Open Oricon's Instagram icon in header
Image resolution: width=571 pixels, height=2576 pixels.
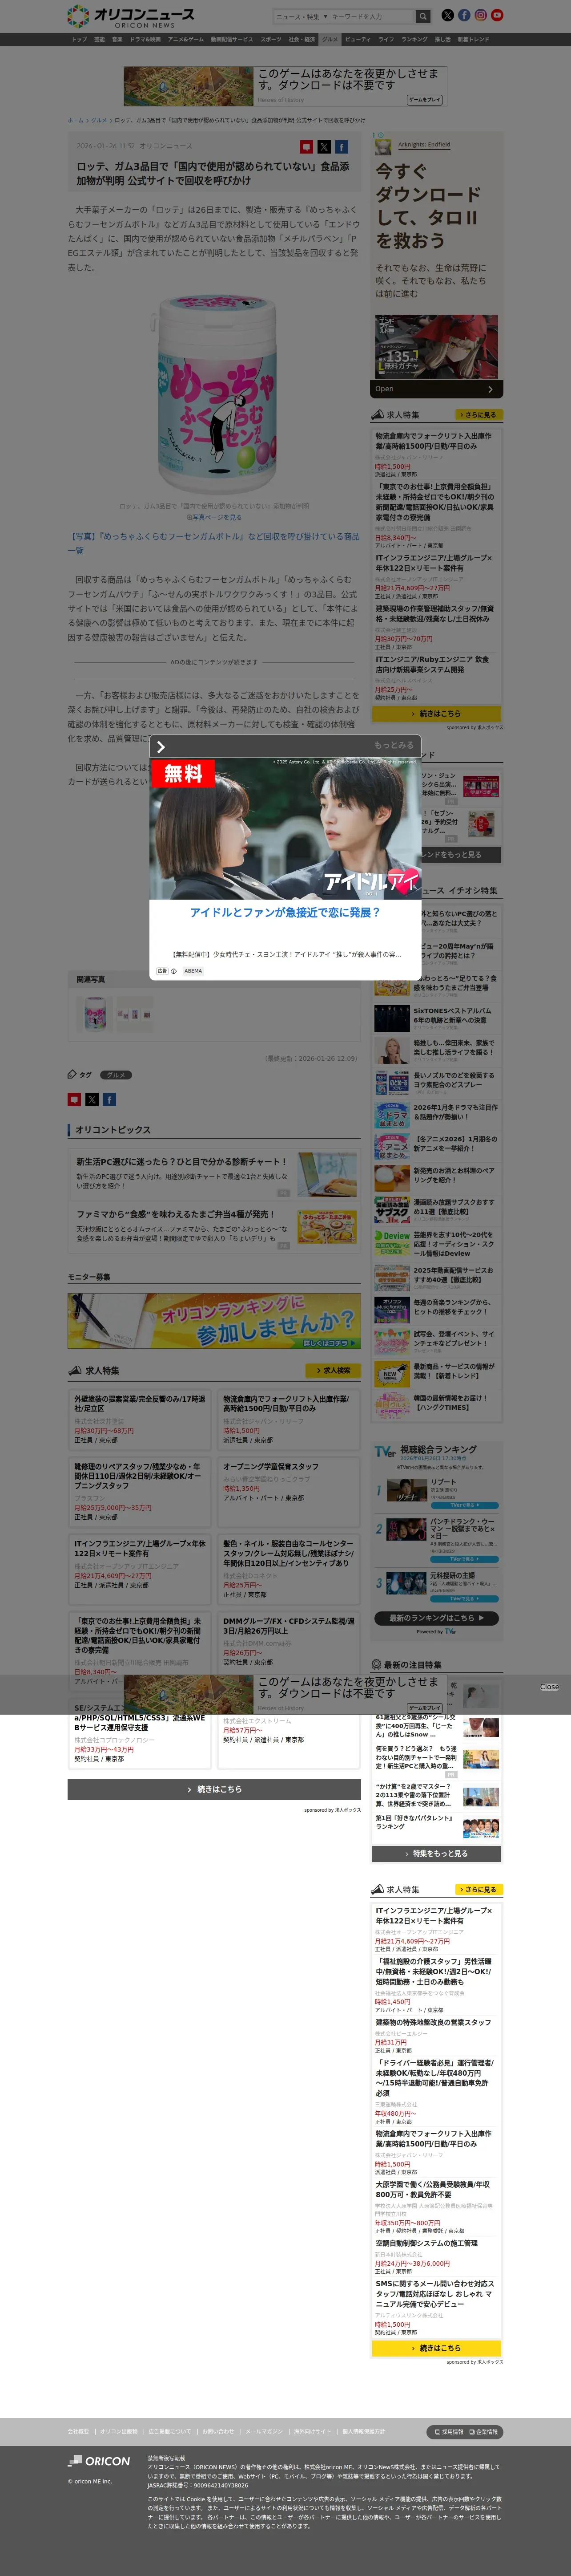coord(480,15)
